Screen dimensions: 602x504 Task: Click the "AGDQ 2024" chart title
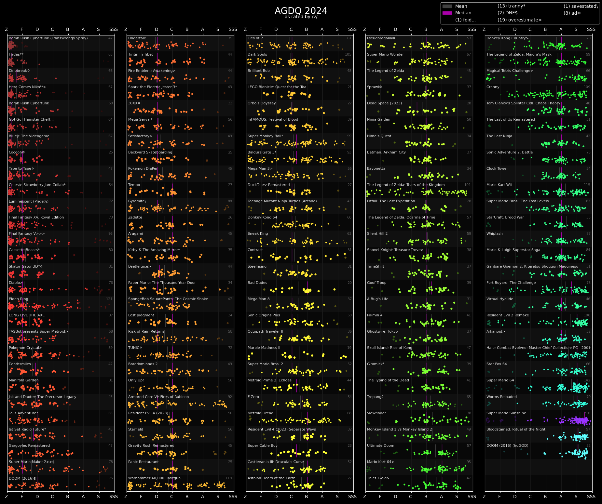click(x=301, y=11)
